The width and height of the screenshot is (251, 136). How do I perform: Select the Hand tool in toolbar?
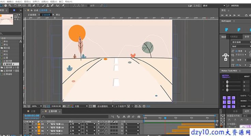(5, 5)
